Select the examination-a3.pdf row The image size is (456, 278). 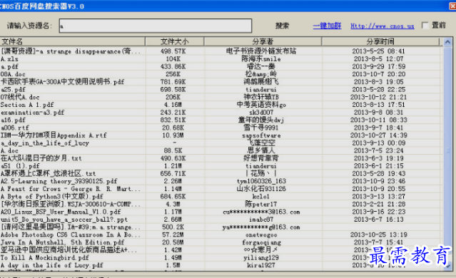pos(221,113)
